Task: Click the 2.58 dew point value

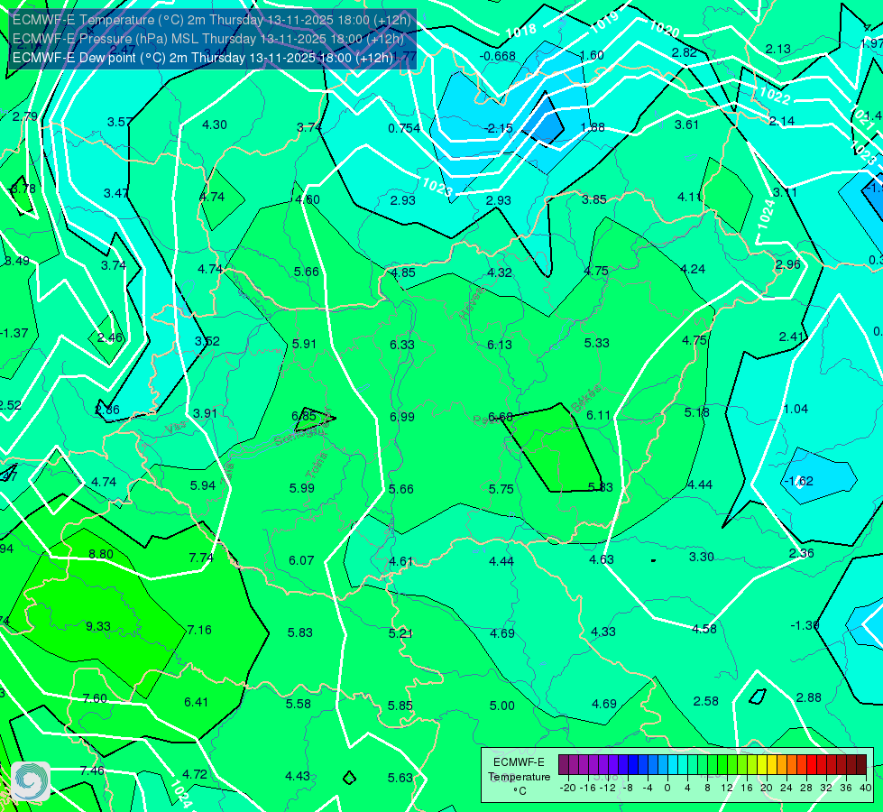Action: pos(705,702)
